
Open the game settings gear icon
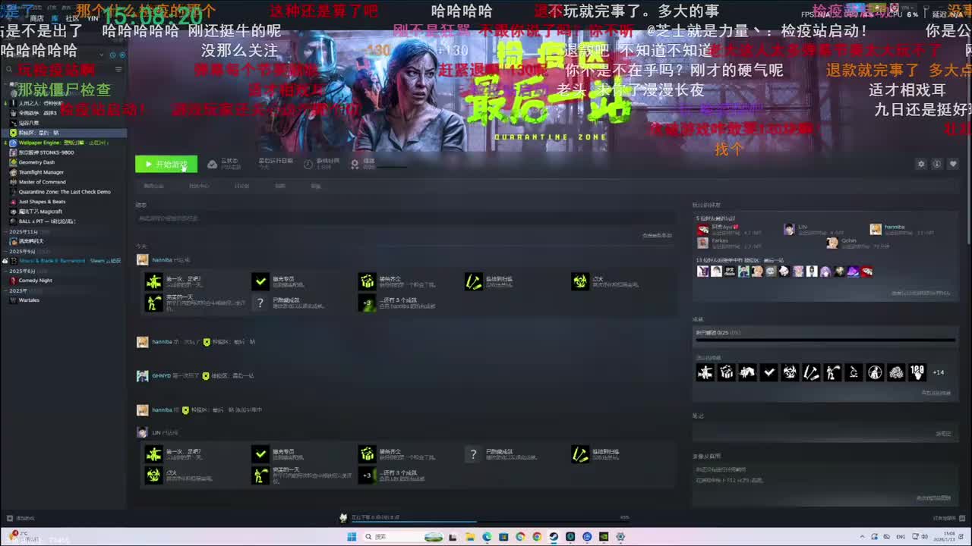pos(921,164)
